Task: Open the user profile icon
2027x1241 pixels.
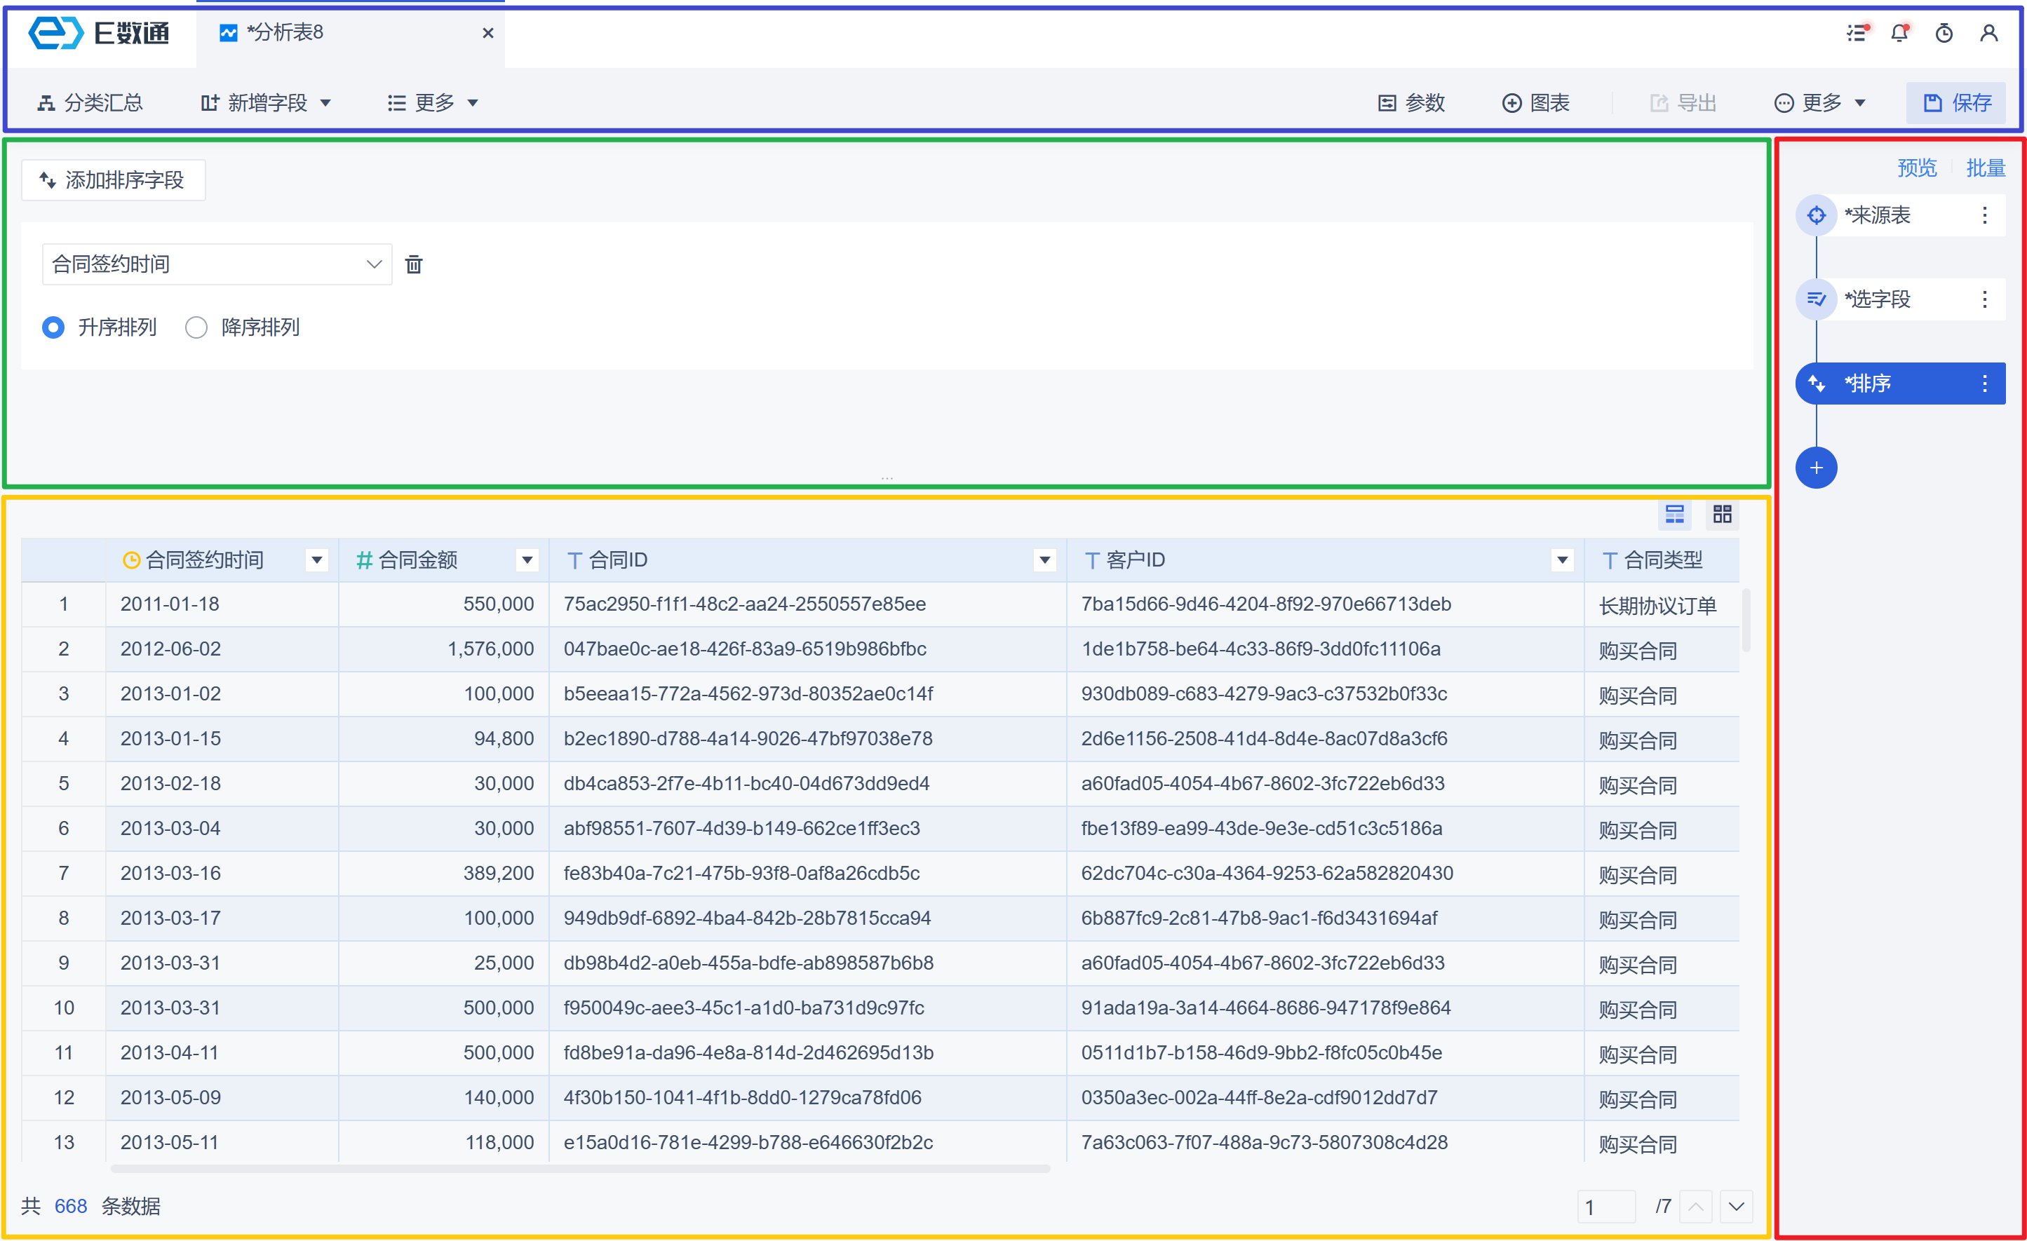Action: [x=1988, y=33]
